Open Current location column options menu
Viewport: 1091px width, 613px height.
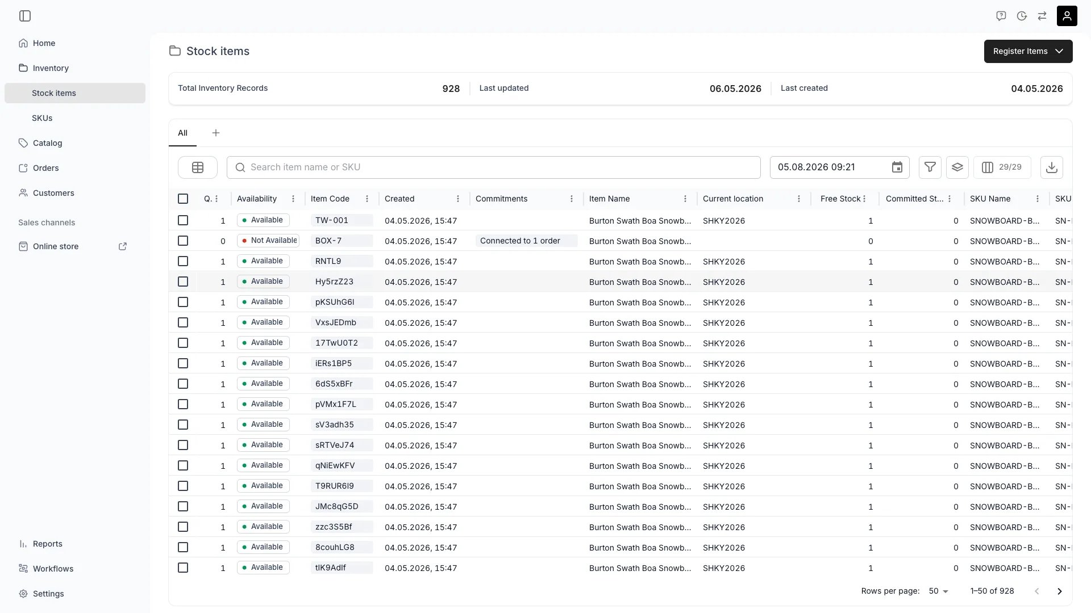click(x=799, y=199)
